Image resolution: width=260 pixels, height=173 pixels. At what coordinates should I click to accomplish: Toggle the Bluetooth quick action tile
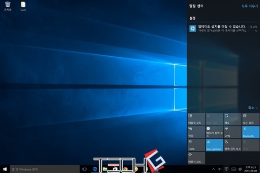click(251, 132)
